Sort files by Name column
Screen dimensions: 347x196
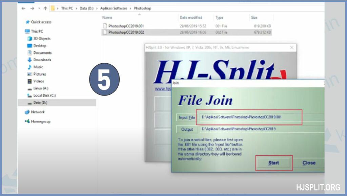pos(107,18)
